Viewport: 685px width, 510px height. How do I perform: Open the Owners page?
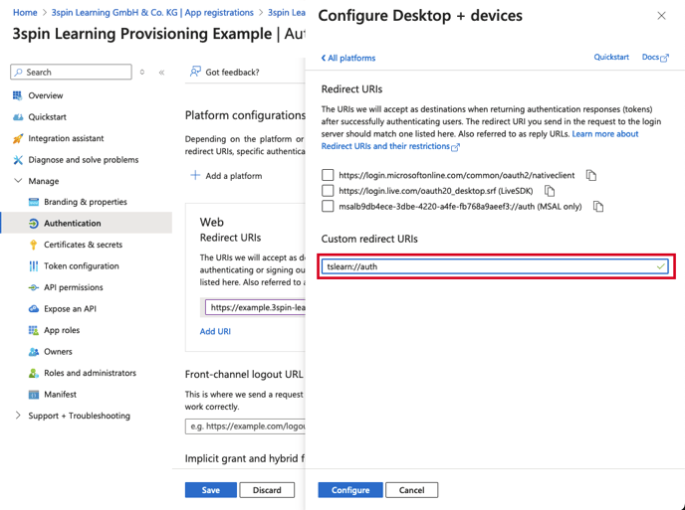(x=58, y=352)
